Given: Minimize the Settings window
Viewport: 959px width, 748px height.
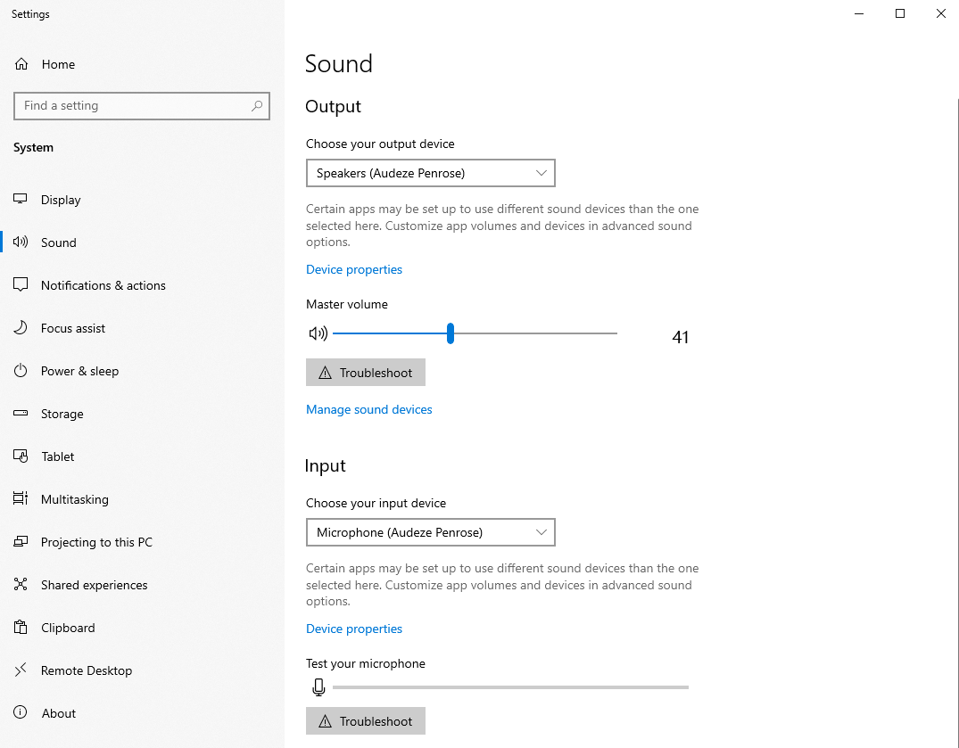Looking at the screenshot, I should click(859, 13).
